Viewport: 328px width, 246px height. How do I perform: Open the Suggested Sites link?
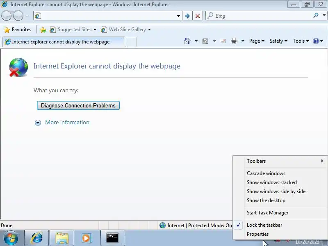tap(71, 30)
